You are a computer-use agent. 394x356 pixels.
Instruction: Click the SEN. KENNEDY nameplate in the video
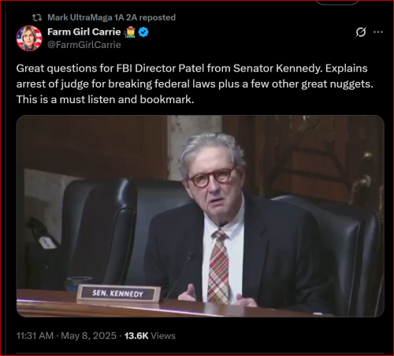[118, 293]
